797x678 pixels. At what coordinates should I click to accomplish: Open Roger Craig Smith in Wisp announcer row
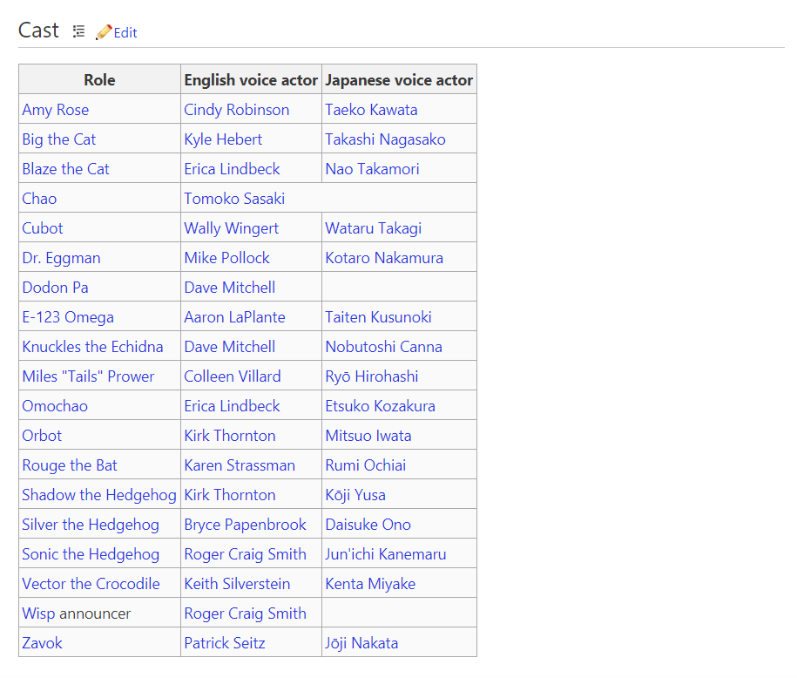(245, 614)
